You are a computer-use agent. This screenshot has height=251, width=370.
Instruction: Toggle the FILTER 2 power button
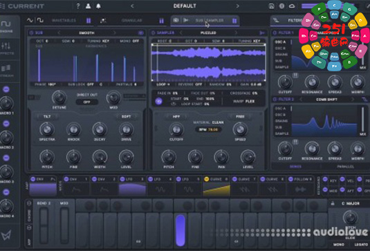(275, 100)
